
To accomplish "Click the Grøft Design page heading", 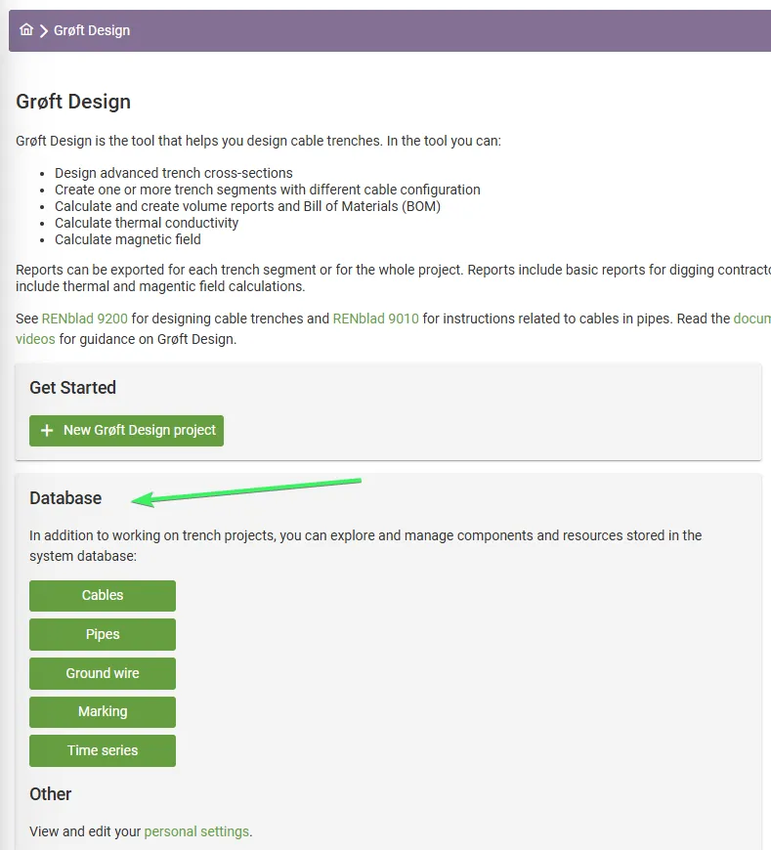I will 73,102.
